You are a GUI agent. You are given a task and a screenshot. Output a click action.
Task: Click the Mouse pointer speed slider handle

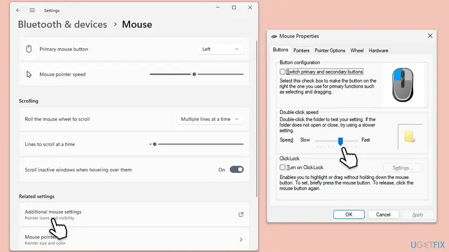(x=194, y=74)
